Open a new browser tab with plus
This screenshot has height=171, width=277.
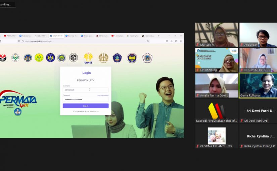[158, 36]
